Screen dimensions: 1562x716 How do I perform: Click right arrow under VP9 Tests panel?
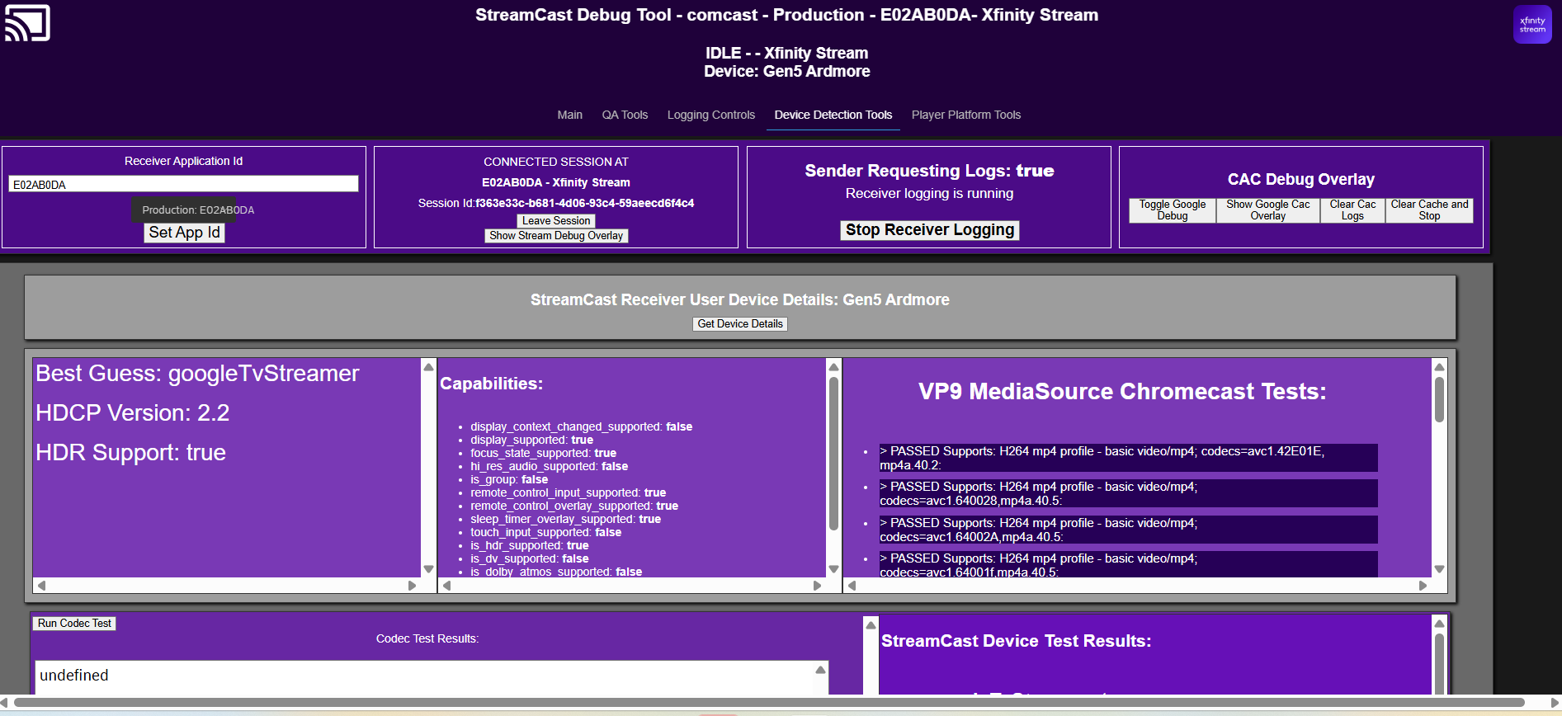pyautogui.click(x=1423, y=586)
